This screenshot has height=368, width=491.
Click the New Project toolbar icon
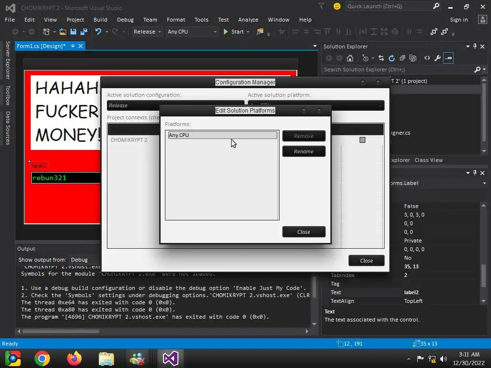pyautogui.click(x=47, y=32)
